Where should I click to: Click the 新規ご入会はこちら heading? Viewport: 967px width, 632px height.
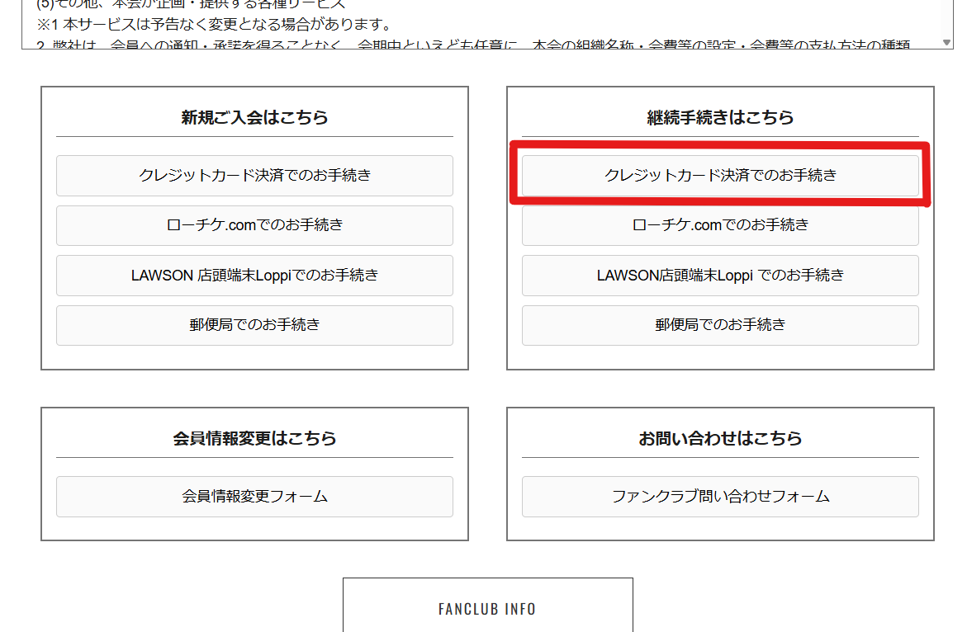[x=254, y=117]
